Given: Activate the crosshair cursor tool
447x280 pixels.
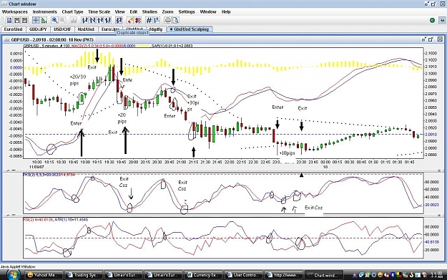Looking at the screenshot, I should pos(36,20).
